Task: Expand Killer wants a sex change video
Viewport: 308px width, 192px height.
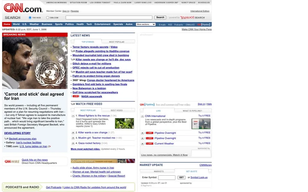Action: click(73, 132)
